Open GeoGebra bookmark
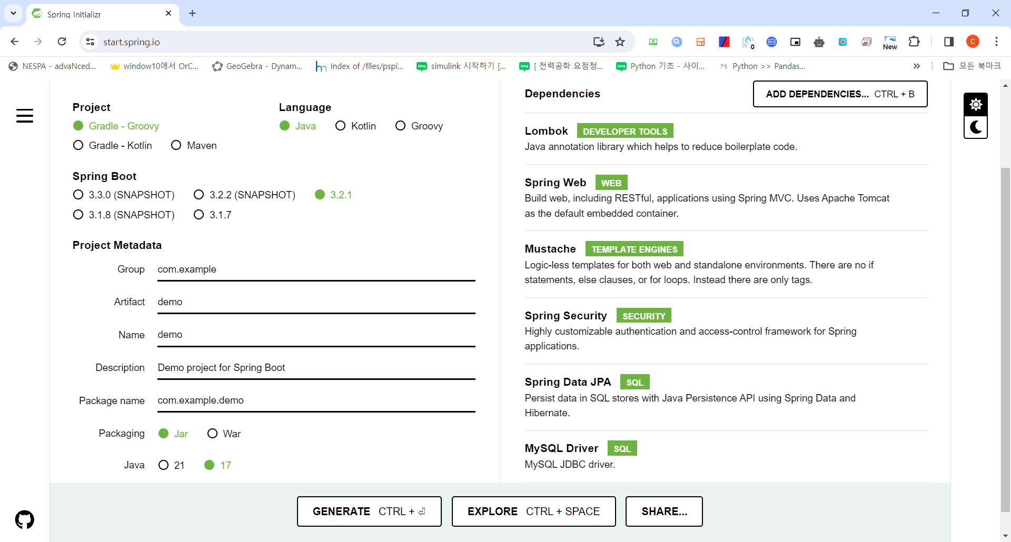 click(257, 66)
